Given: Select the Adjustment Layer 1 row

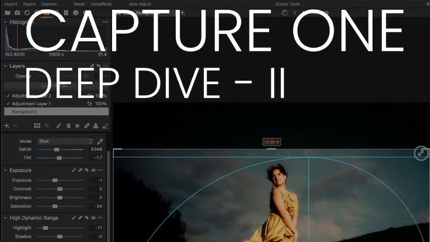Looking at the screenshot, I should (x=56, y=103).
